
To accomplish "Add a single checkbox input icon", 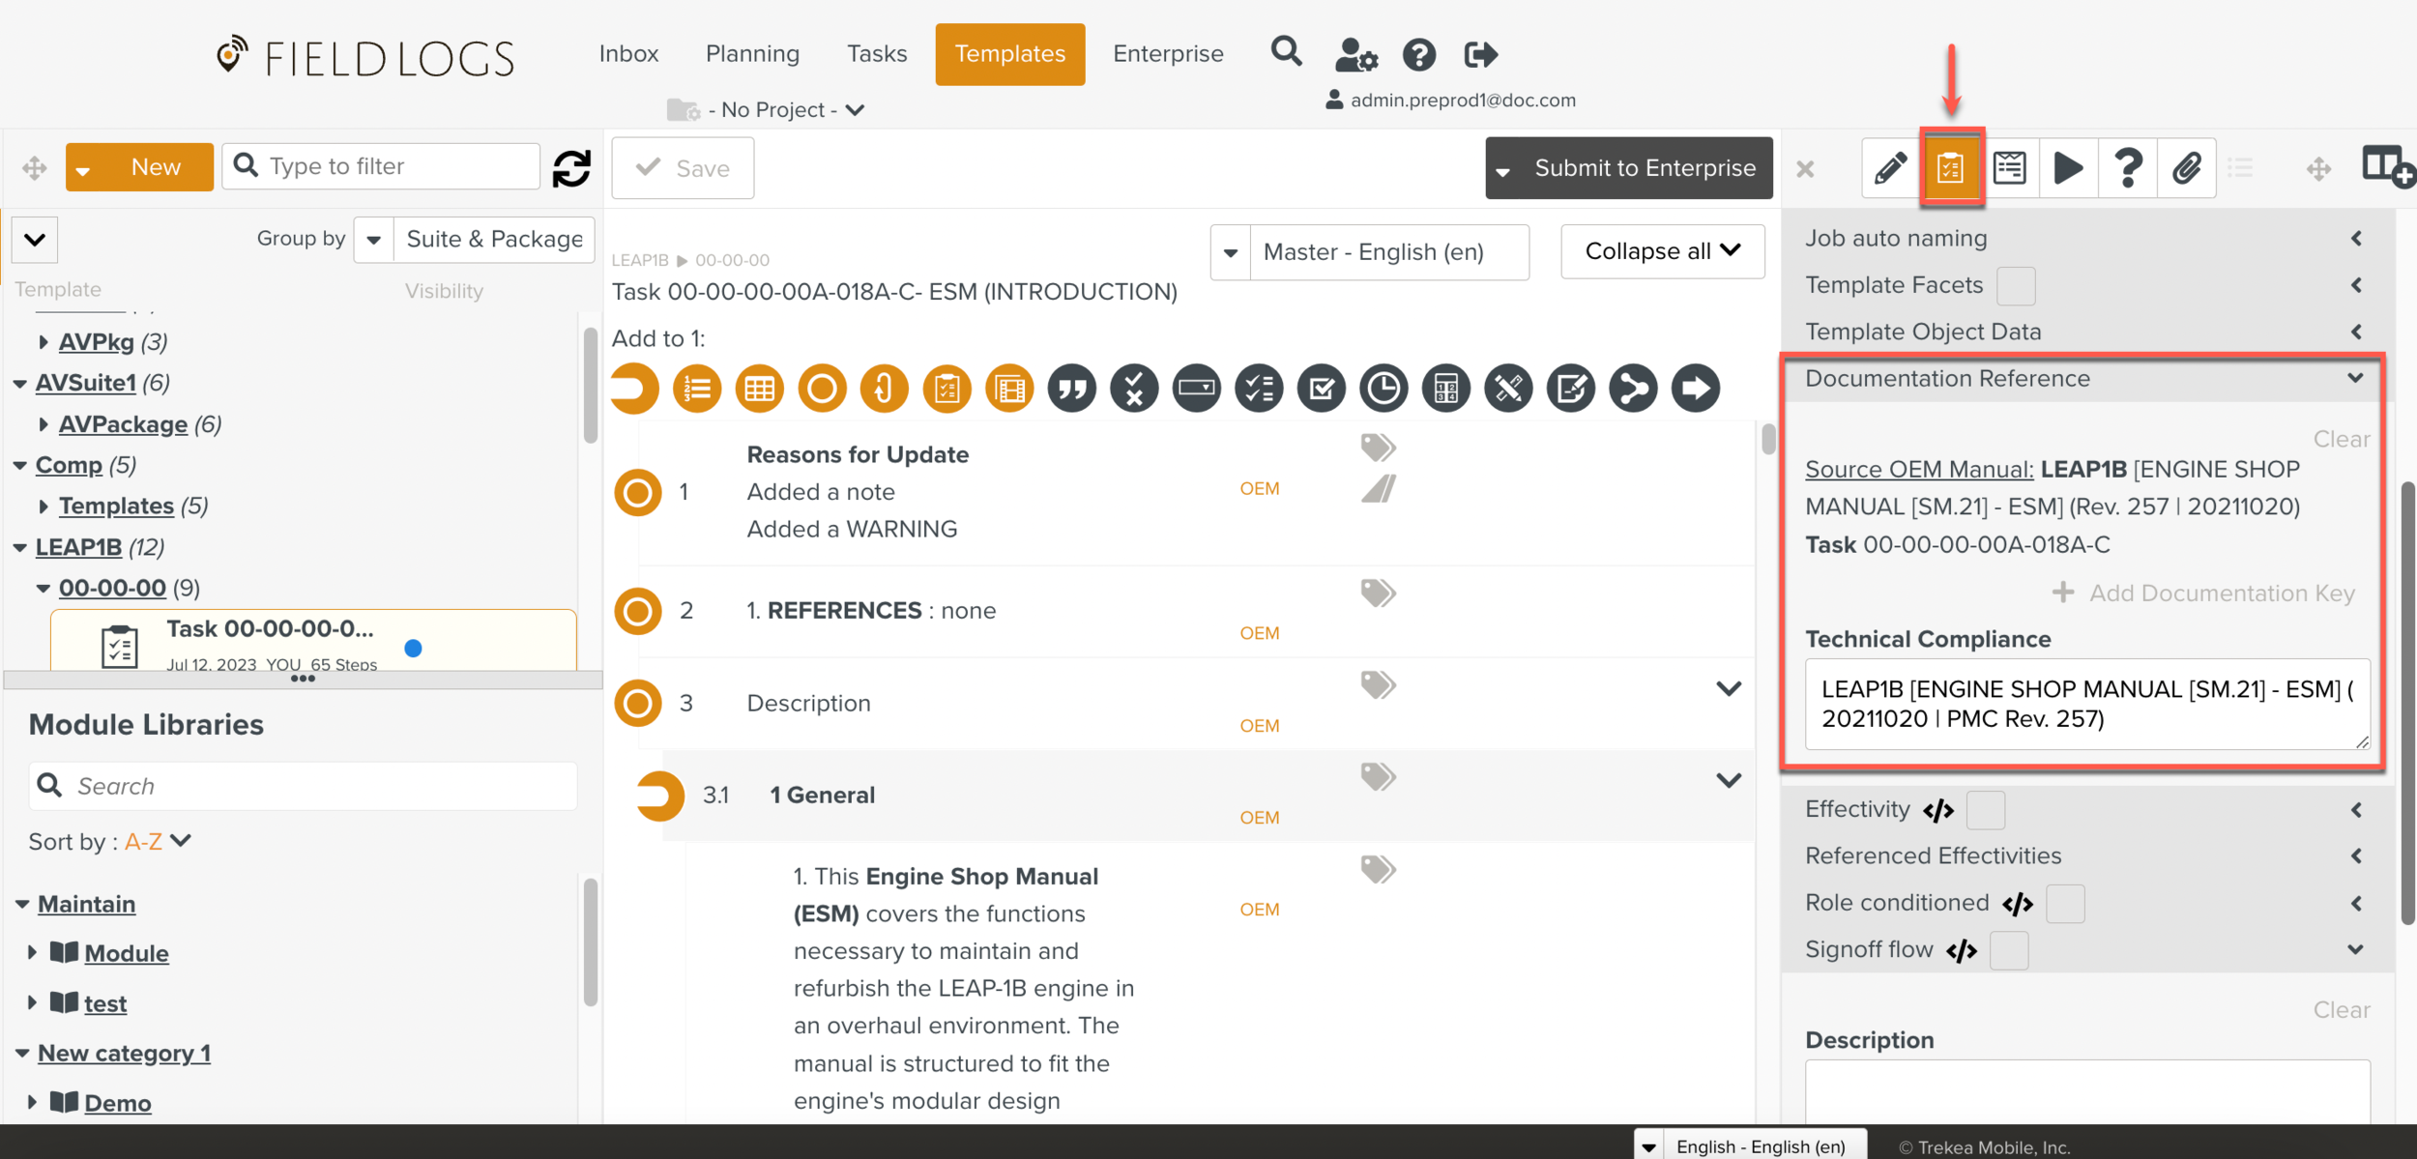I will 1322,389.
